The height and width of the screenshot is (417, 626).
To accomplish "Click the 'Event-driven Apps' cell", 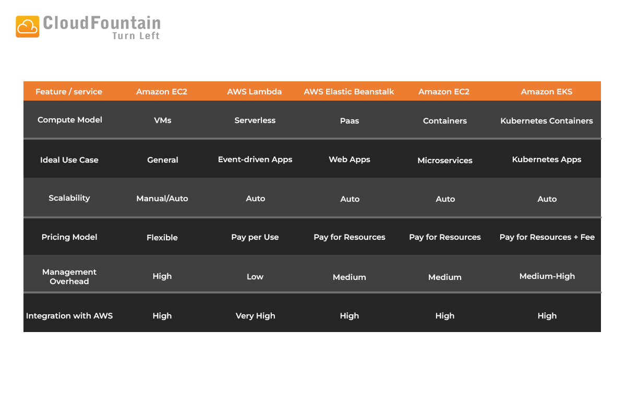I will point(255,160).
